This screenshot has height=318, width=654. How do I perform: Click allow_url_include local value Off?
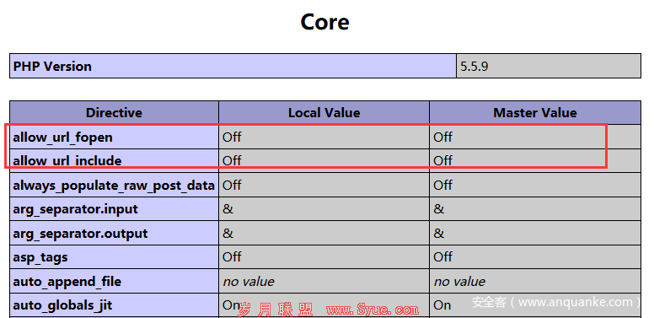pos(232,160)
